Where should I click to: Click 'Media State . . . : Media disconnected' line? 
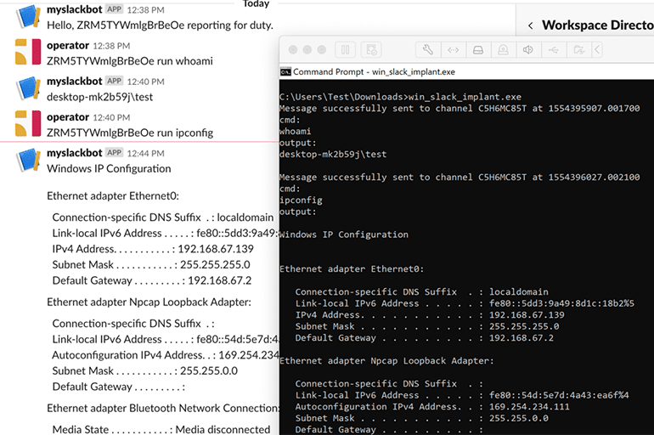[161, 429]
